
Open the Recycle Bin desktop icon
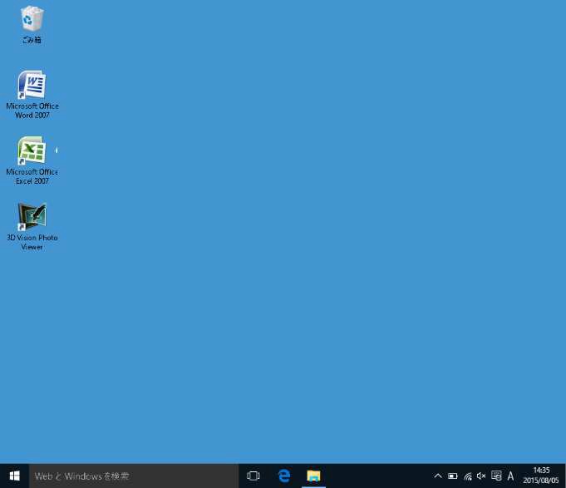32,25
